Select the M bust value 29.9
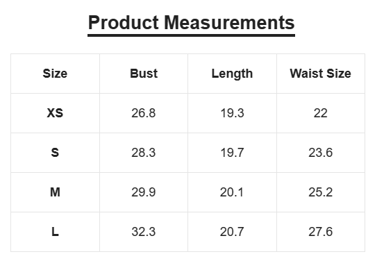The height and width of the screenshot is (261, 384). point(144,192)
